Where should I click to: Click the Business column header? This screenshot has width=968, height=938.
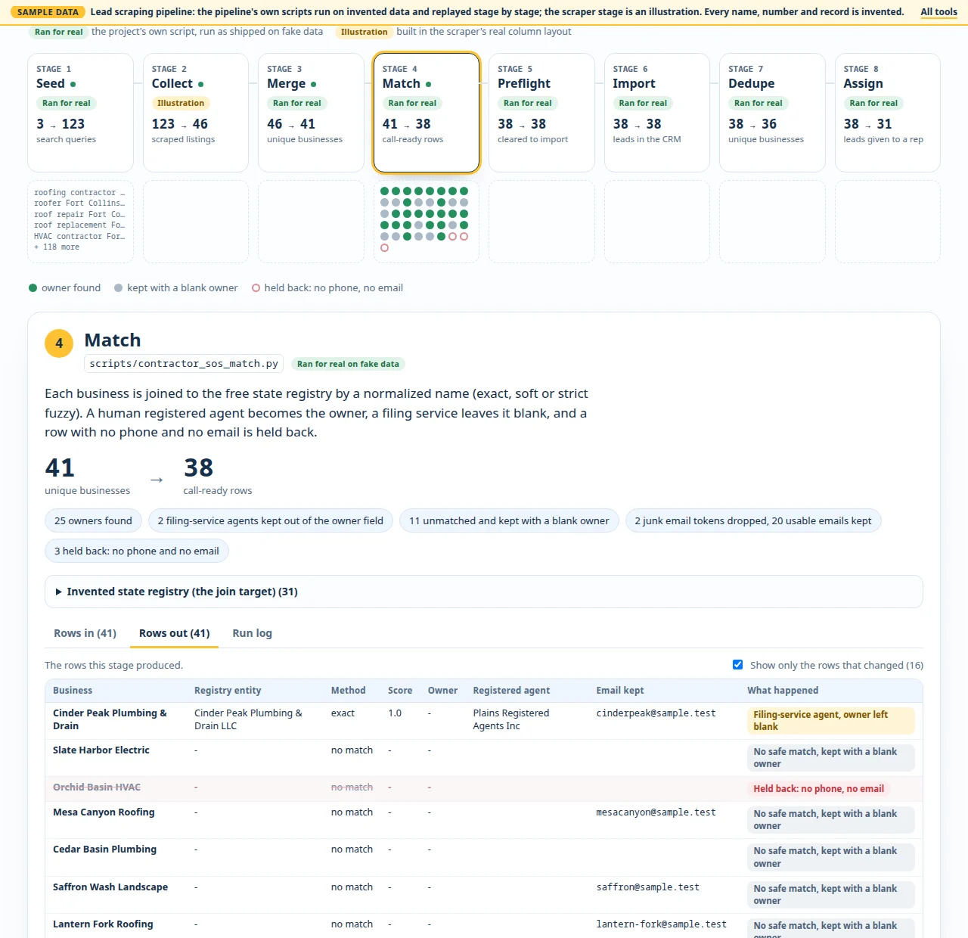[x=73, y=691]
